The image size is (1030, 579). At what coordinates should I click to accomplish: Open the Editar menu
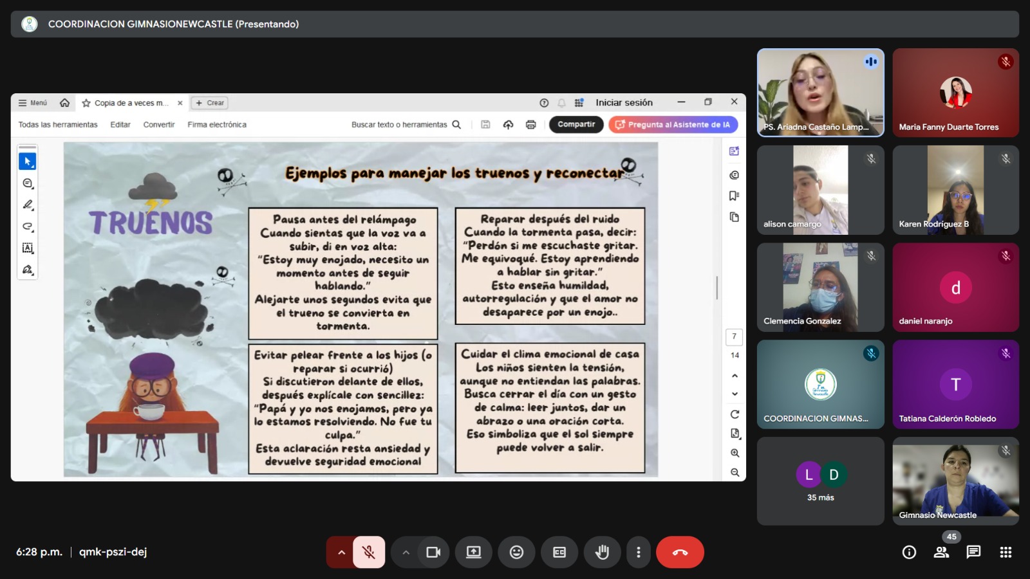pos(120,125)
